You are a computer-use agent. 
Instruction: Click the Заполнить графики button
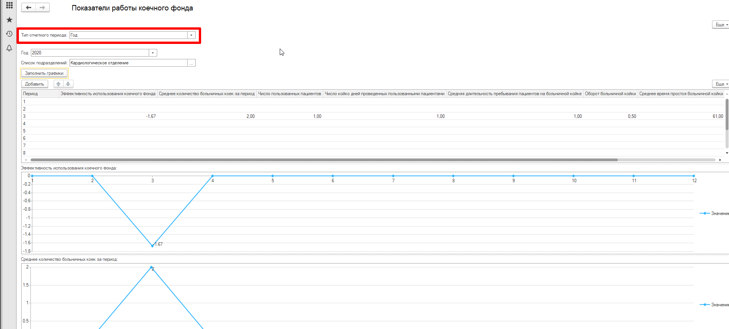point(44,73)
